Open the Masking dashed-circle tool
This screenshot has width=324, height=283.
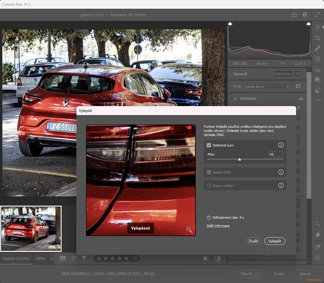click(317, 59)
